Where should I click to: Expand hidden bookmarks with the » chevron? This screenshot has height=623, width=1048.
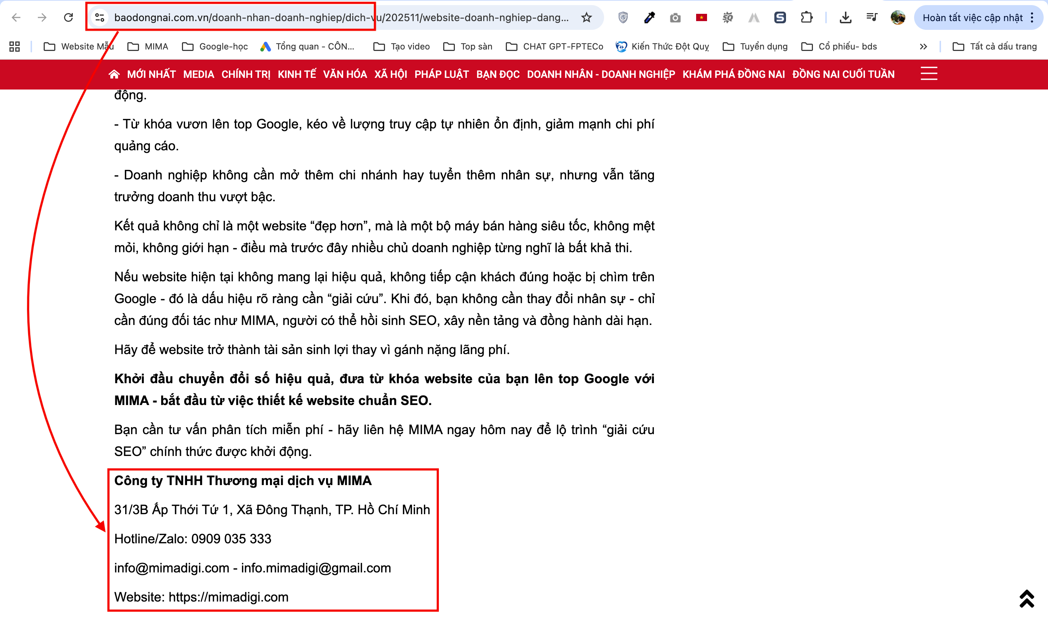(x=924, y=46)
